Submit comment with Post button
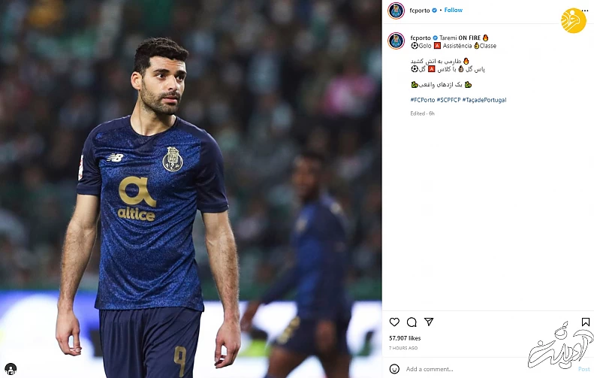This screenshot has height=378, width=594. (x=583, y=369)
